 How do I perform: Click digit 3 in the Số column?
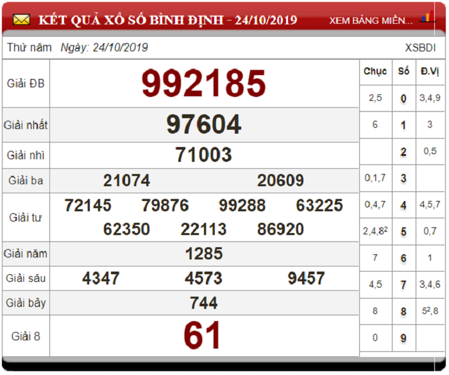[x=403, y=179]
